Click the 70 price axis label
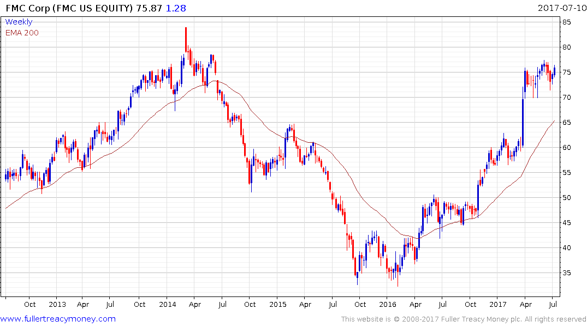 [x=566, y=97]
